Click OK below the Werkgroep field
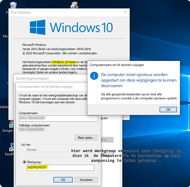 click(x=63, y=180)
